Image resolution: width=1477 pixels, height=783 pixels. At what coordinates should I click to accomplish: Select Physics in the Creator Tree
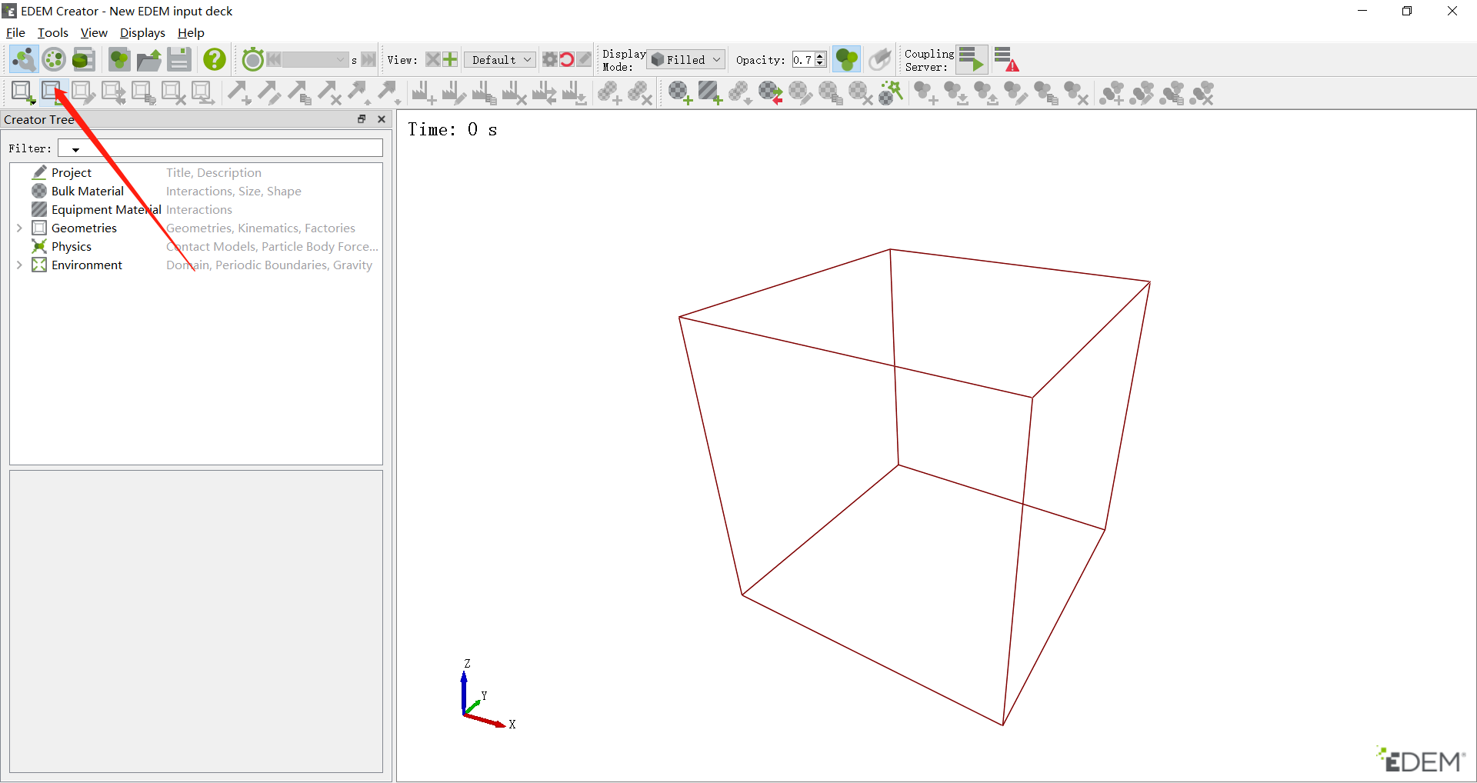pyautogui.click(x=72, y=246)
